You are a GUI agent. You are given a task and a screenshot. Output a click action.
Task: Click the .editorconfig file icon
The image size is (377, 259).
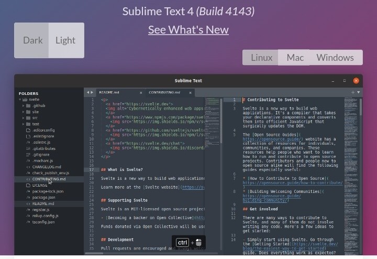click(x=28, y=130)
